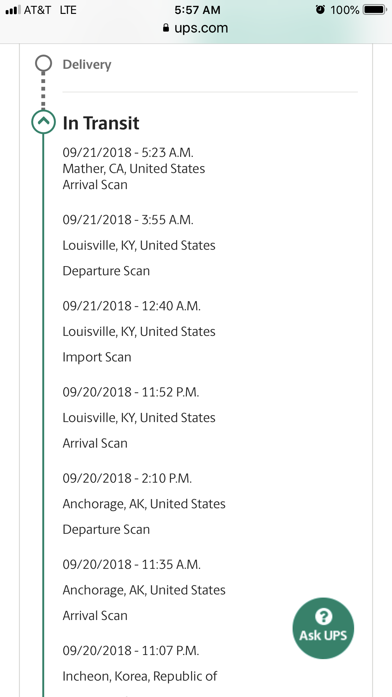Tap the LTE network indicator
392x697 pixels.
(68, 10)
